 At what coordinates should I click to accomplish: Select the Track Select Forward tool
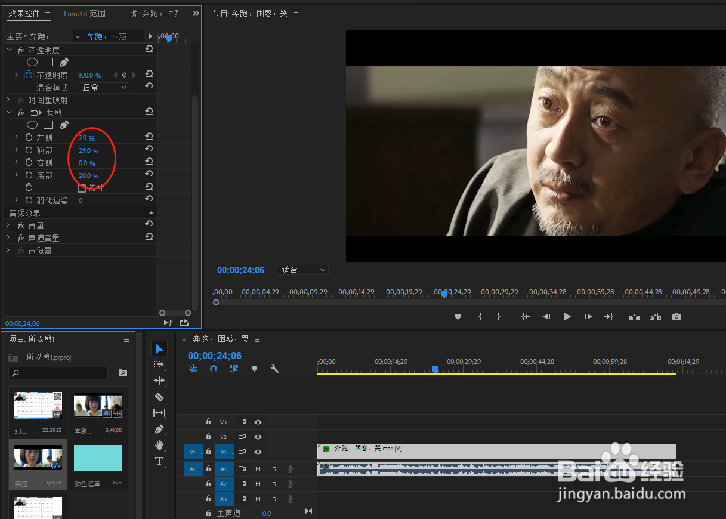pyautogui.click(x=159, y=364)
